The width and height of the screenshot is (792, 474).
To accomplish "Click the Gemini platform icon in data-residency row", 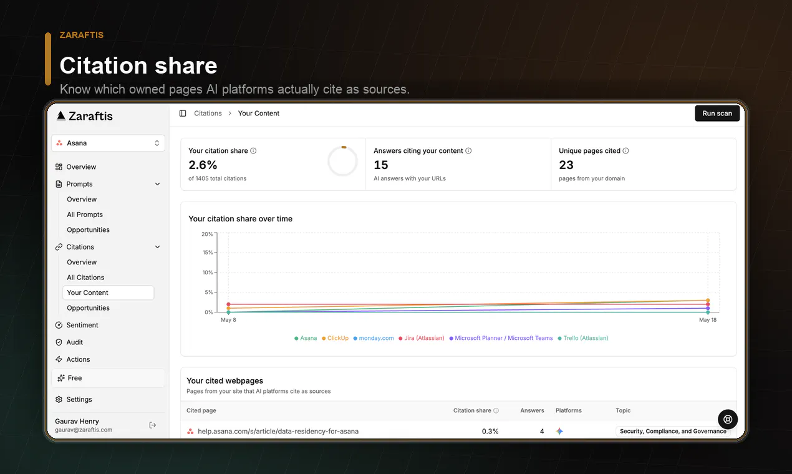I will click(x=559, y=431).
